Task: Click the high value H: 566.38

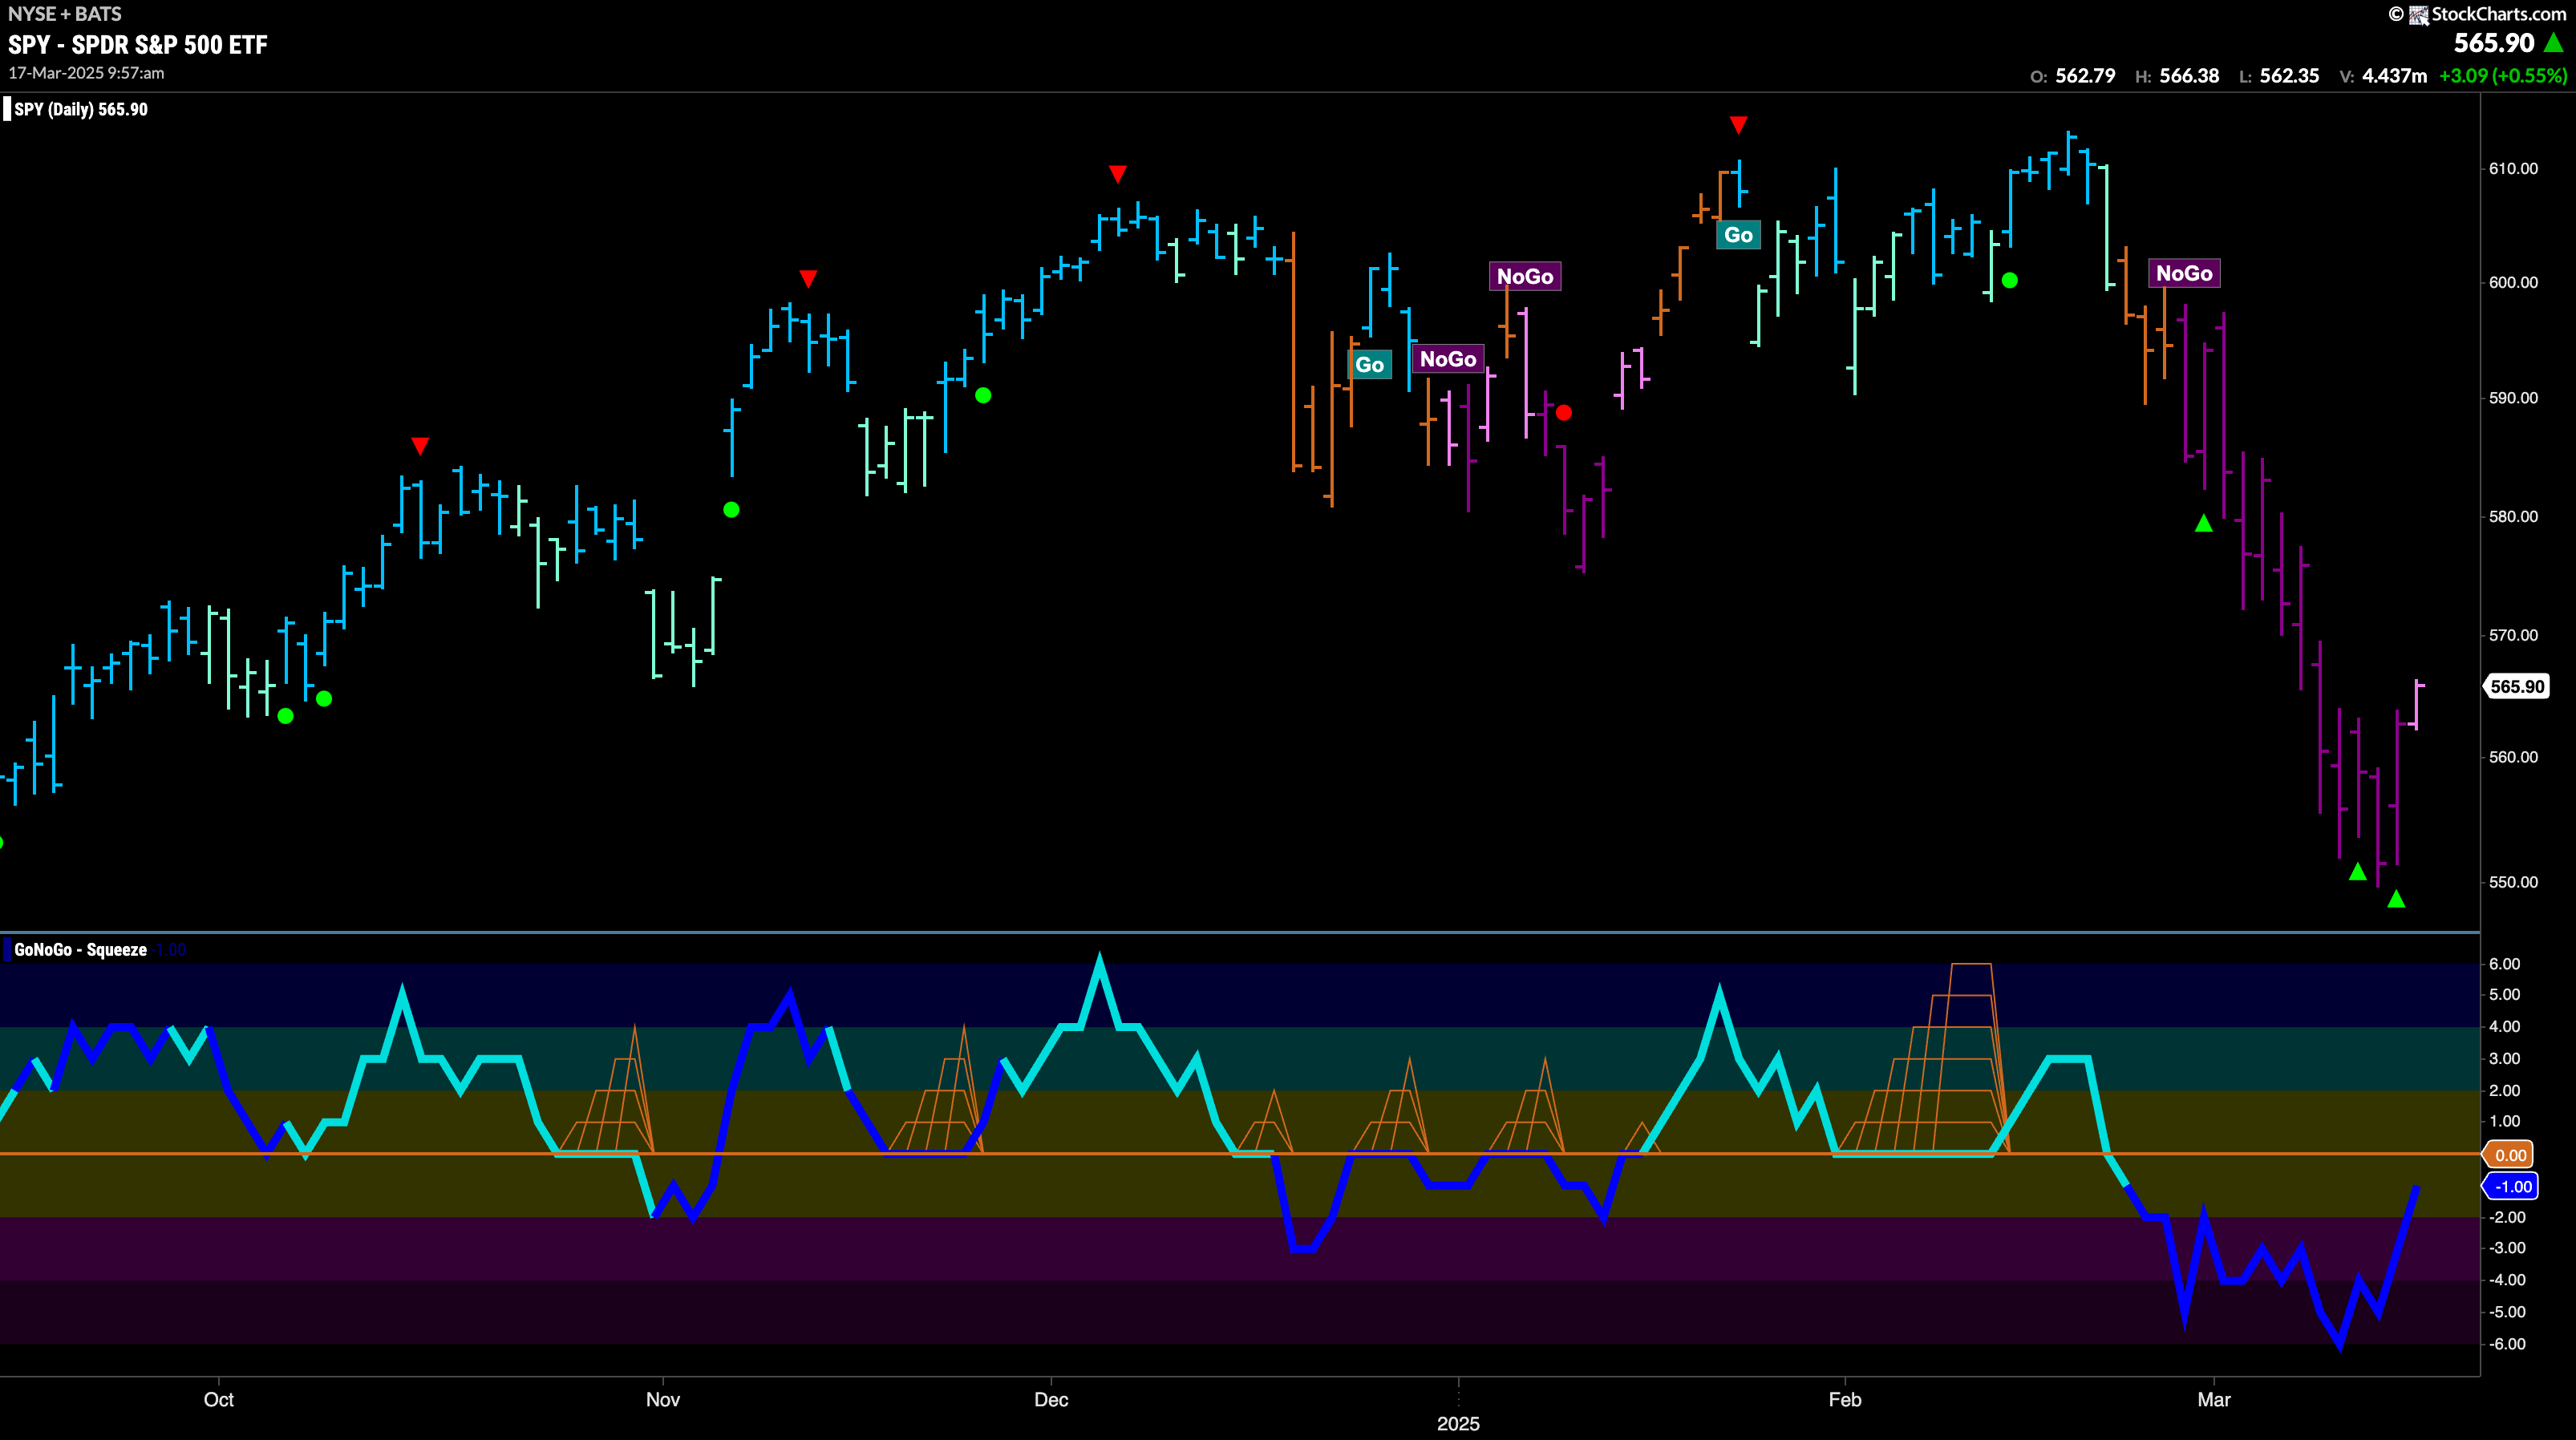Action: (x=2177, y=76)
